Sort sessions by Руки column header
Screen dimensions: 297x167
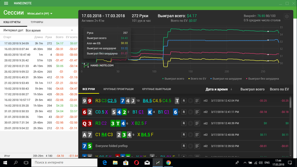pos(48,37)
